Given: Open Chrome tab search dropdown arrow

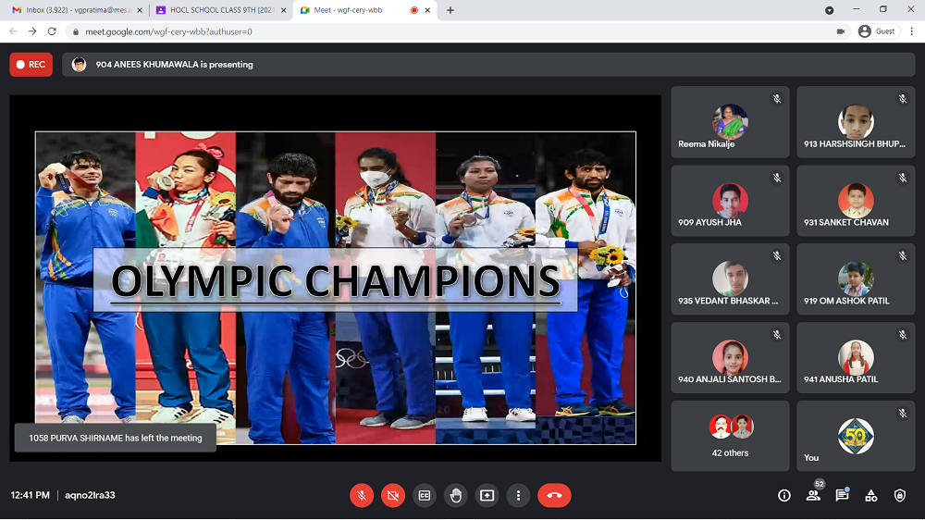Looking at the screenshot, I should click(x=828, y=10).
